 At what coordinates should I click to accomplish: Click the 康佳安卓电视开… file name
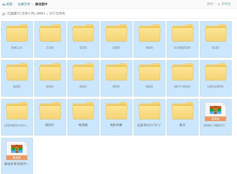(x=17, y=164)
